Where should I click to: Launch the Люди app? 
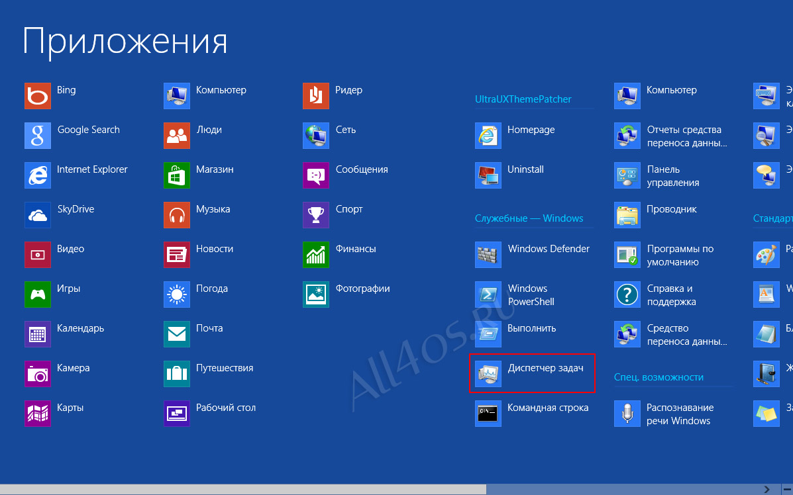tap(176, 136)
